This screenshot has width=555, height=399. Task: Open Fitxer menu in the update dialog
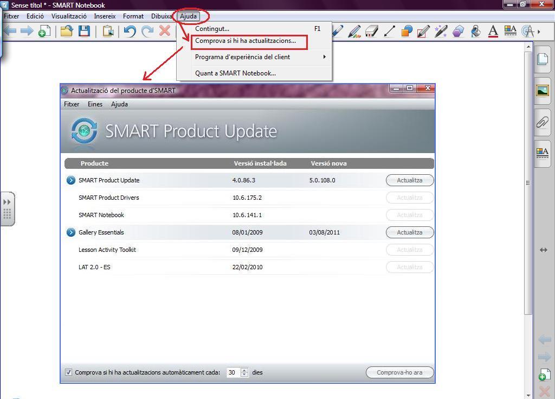click(72, 104)
